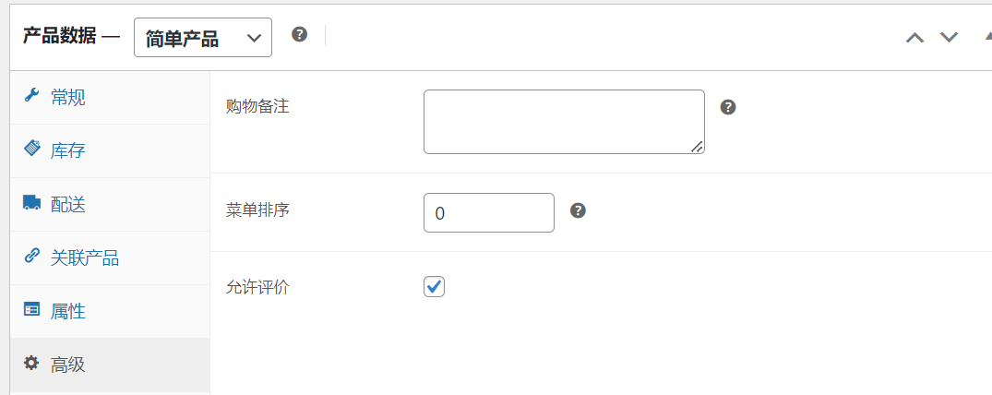Move panel up with the up chevron
This screenshot has height=395, width=992.
[914, 37]
